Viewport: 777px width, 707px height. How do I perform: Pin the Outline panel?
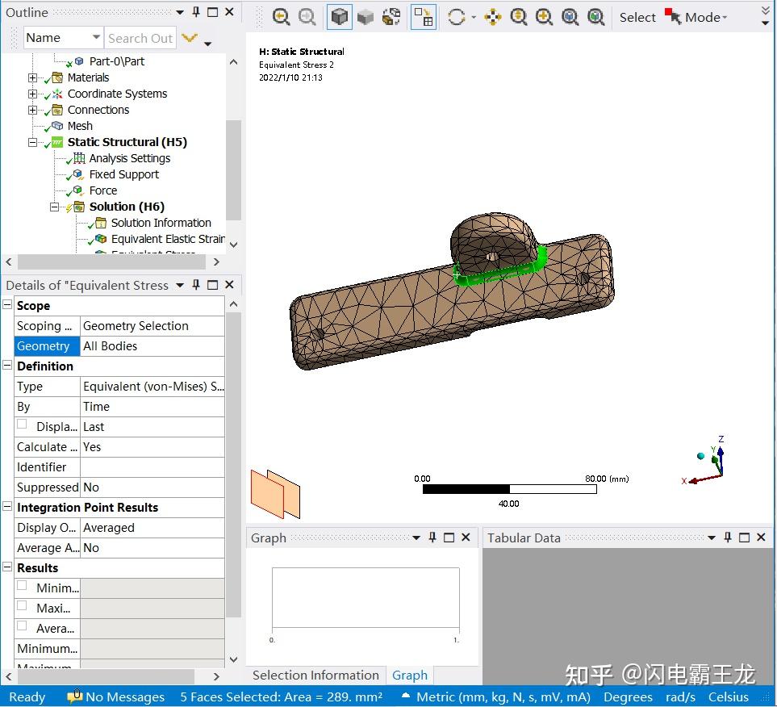196,12
